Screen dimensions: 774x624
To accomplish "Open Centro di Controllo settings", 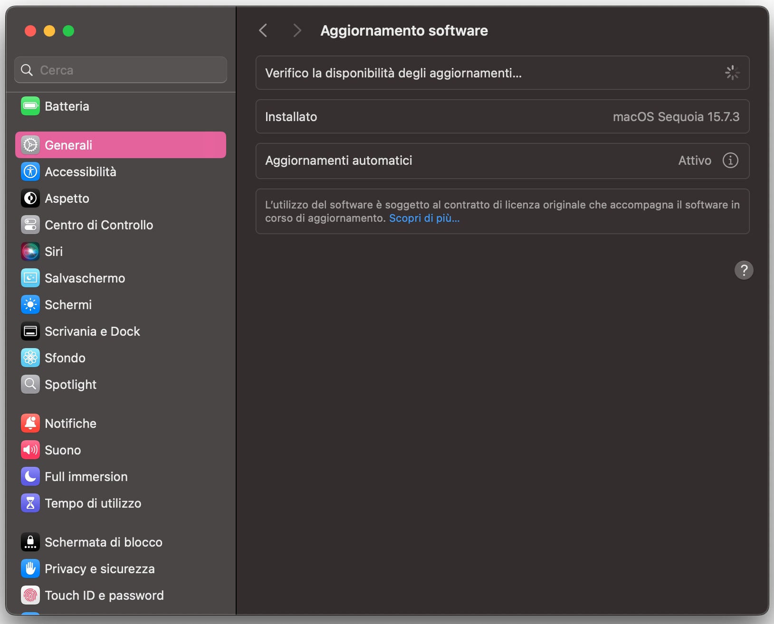I will click(30, 225).
